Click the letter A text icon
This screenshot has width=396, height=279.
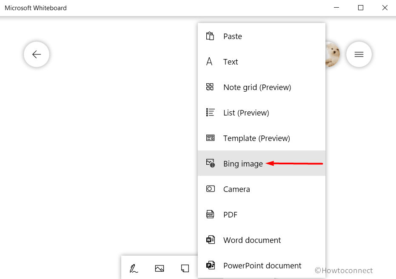pos(209,62)
